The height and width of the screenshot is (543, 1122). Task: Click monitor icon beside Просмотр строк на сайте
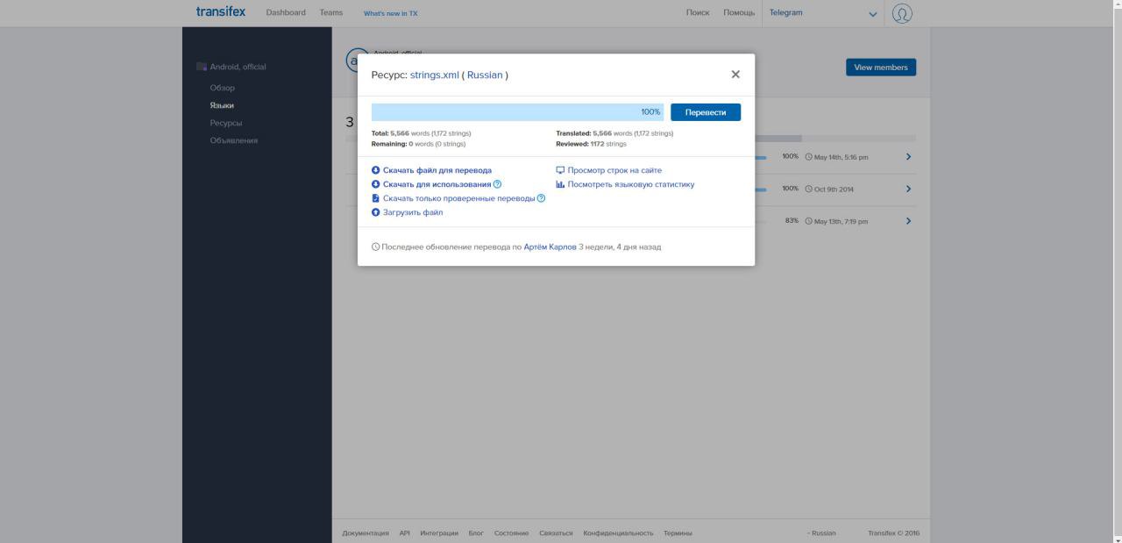coord(561,170)
